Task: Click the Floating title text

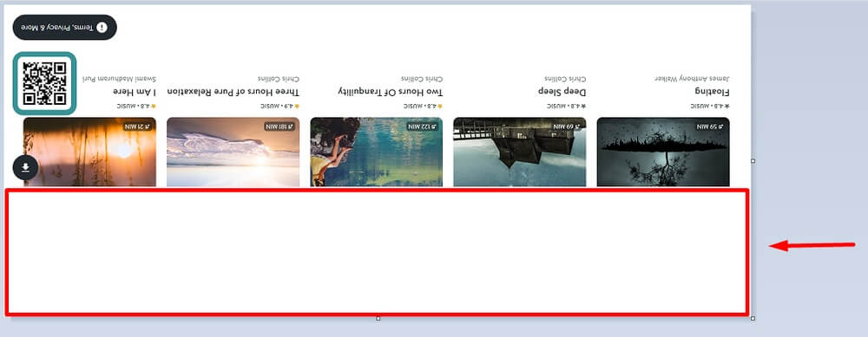Action: click(713, 92)
